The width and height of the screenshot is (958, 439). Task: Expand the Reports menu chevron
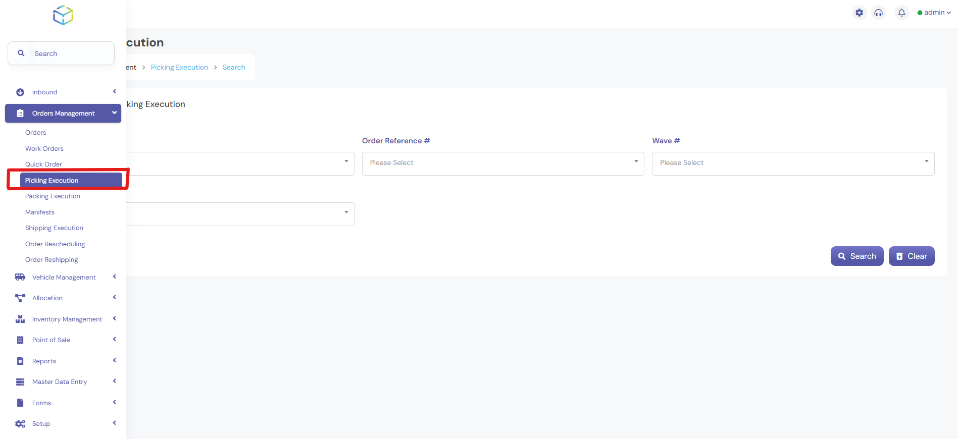[x=115, y=361]
